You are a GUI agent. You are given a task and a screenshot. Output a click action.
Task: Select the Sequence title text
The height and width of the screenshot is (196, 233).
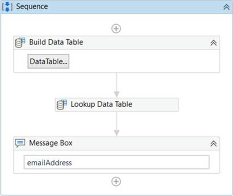pos(32,7)
